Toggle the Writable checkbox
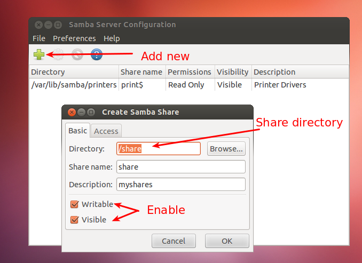Screen dimensions: 362x263 (74, 204)
